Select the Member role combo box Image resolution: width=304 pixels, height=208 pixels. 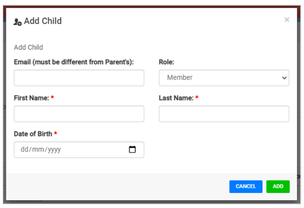click(224, 78)
